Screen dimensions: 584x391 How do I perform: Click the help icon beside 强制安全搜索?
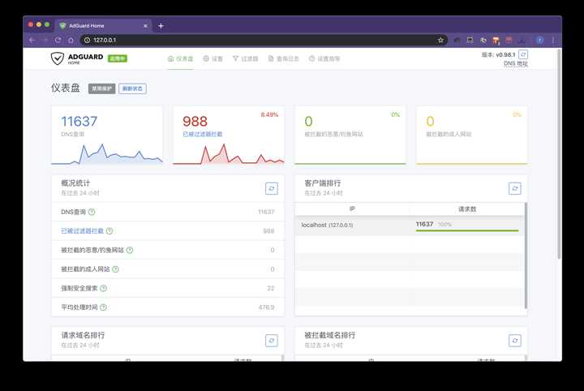pos(104,288)
